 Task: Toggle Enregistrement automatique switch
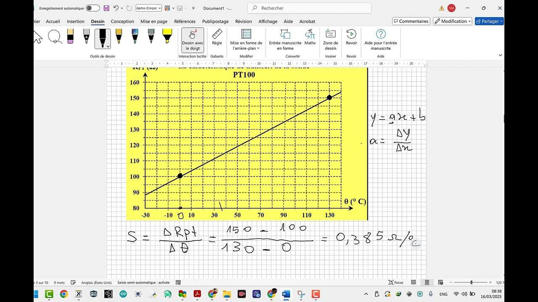point(93,8)
